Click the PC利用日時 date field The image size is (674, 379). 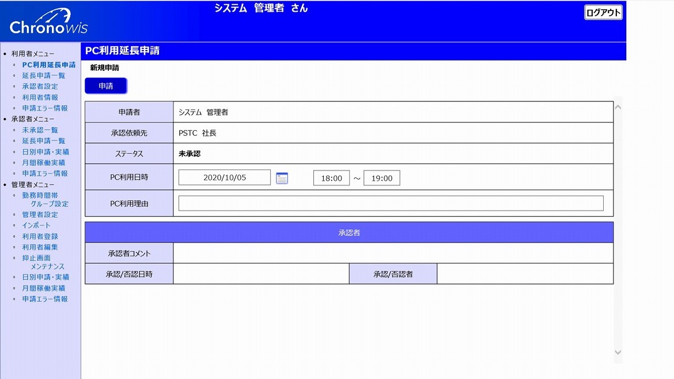224,177
